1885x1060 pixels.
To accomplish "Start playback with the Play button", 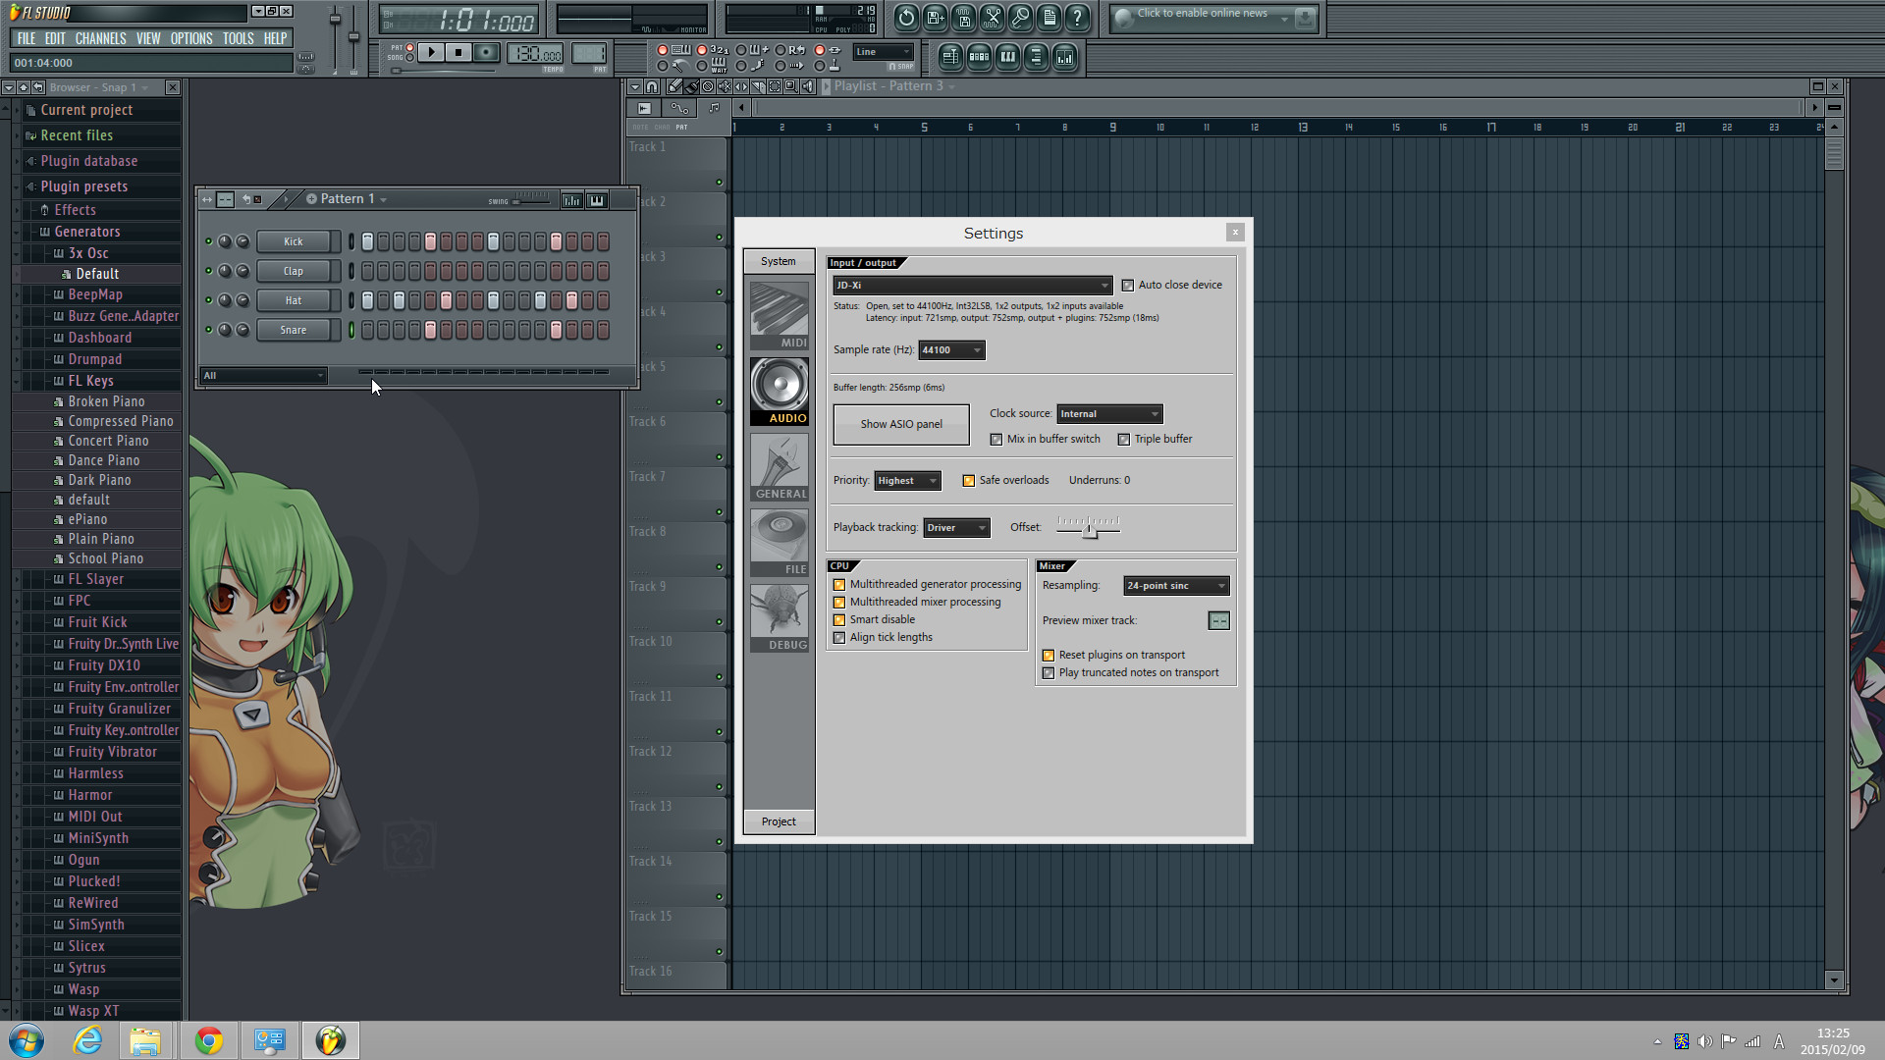I will point(431,52).
